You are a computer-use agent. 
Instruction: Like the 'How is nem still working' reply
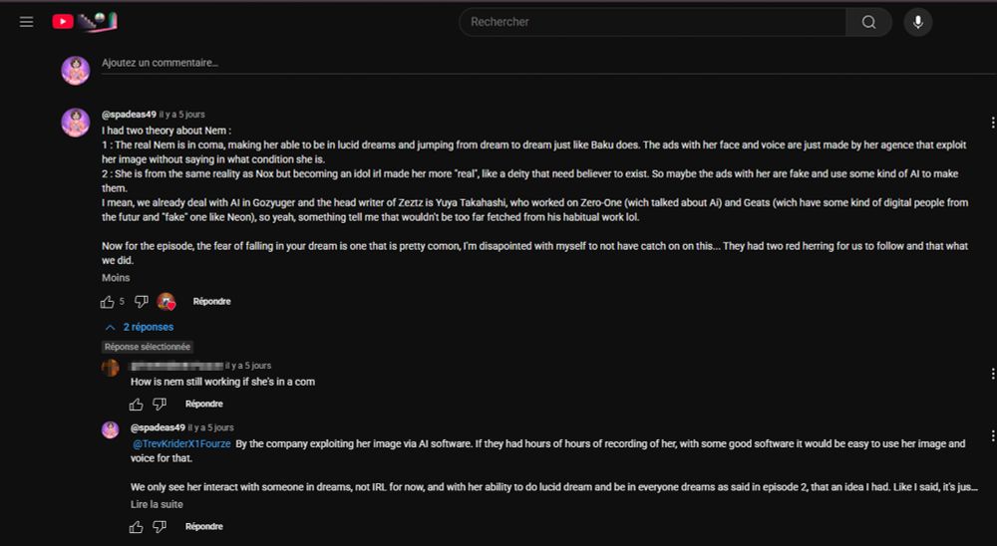137,404
